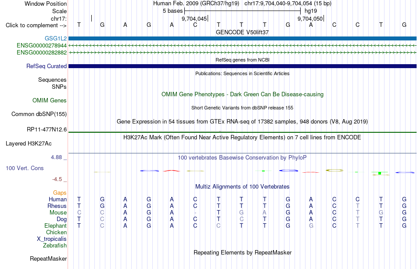Click the 9,704,050 ruler coordinate
This screenshot has height=269, width=417.
tap(310, 18)
